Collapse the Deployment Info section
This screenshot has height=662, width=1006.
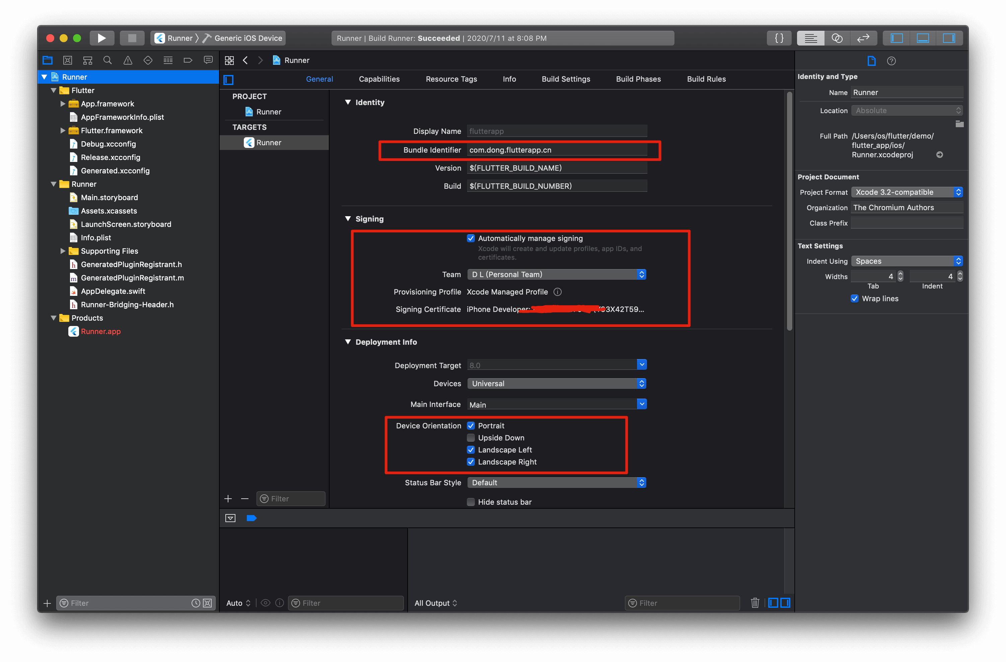coord(348,342)
